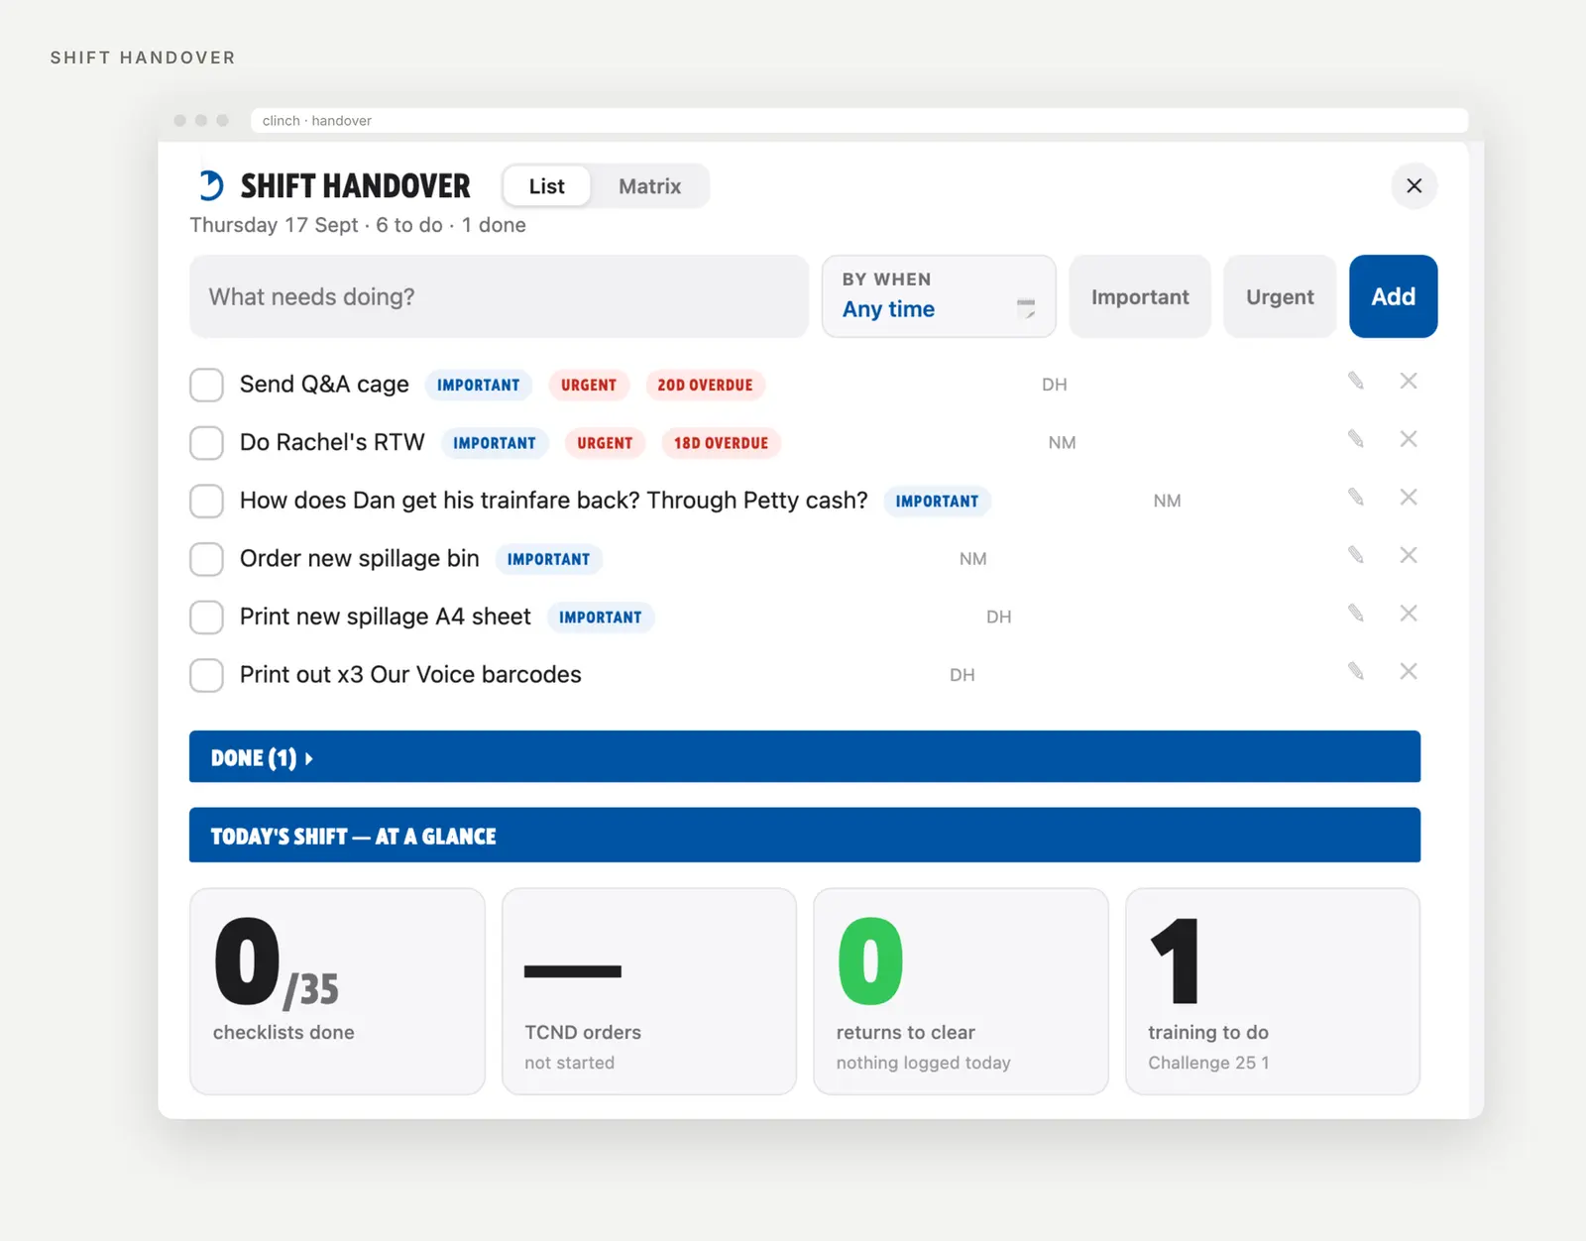1586x1241 pixels.
Task: Tick the Send Q&A cage checkbox
Action: [206, 385]
